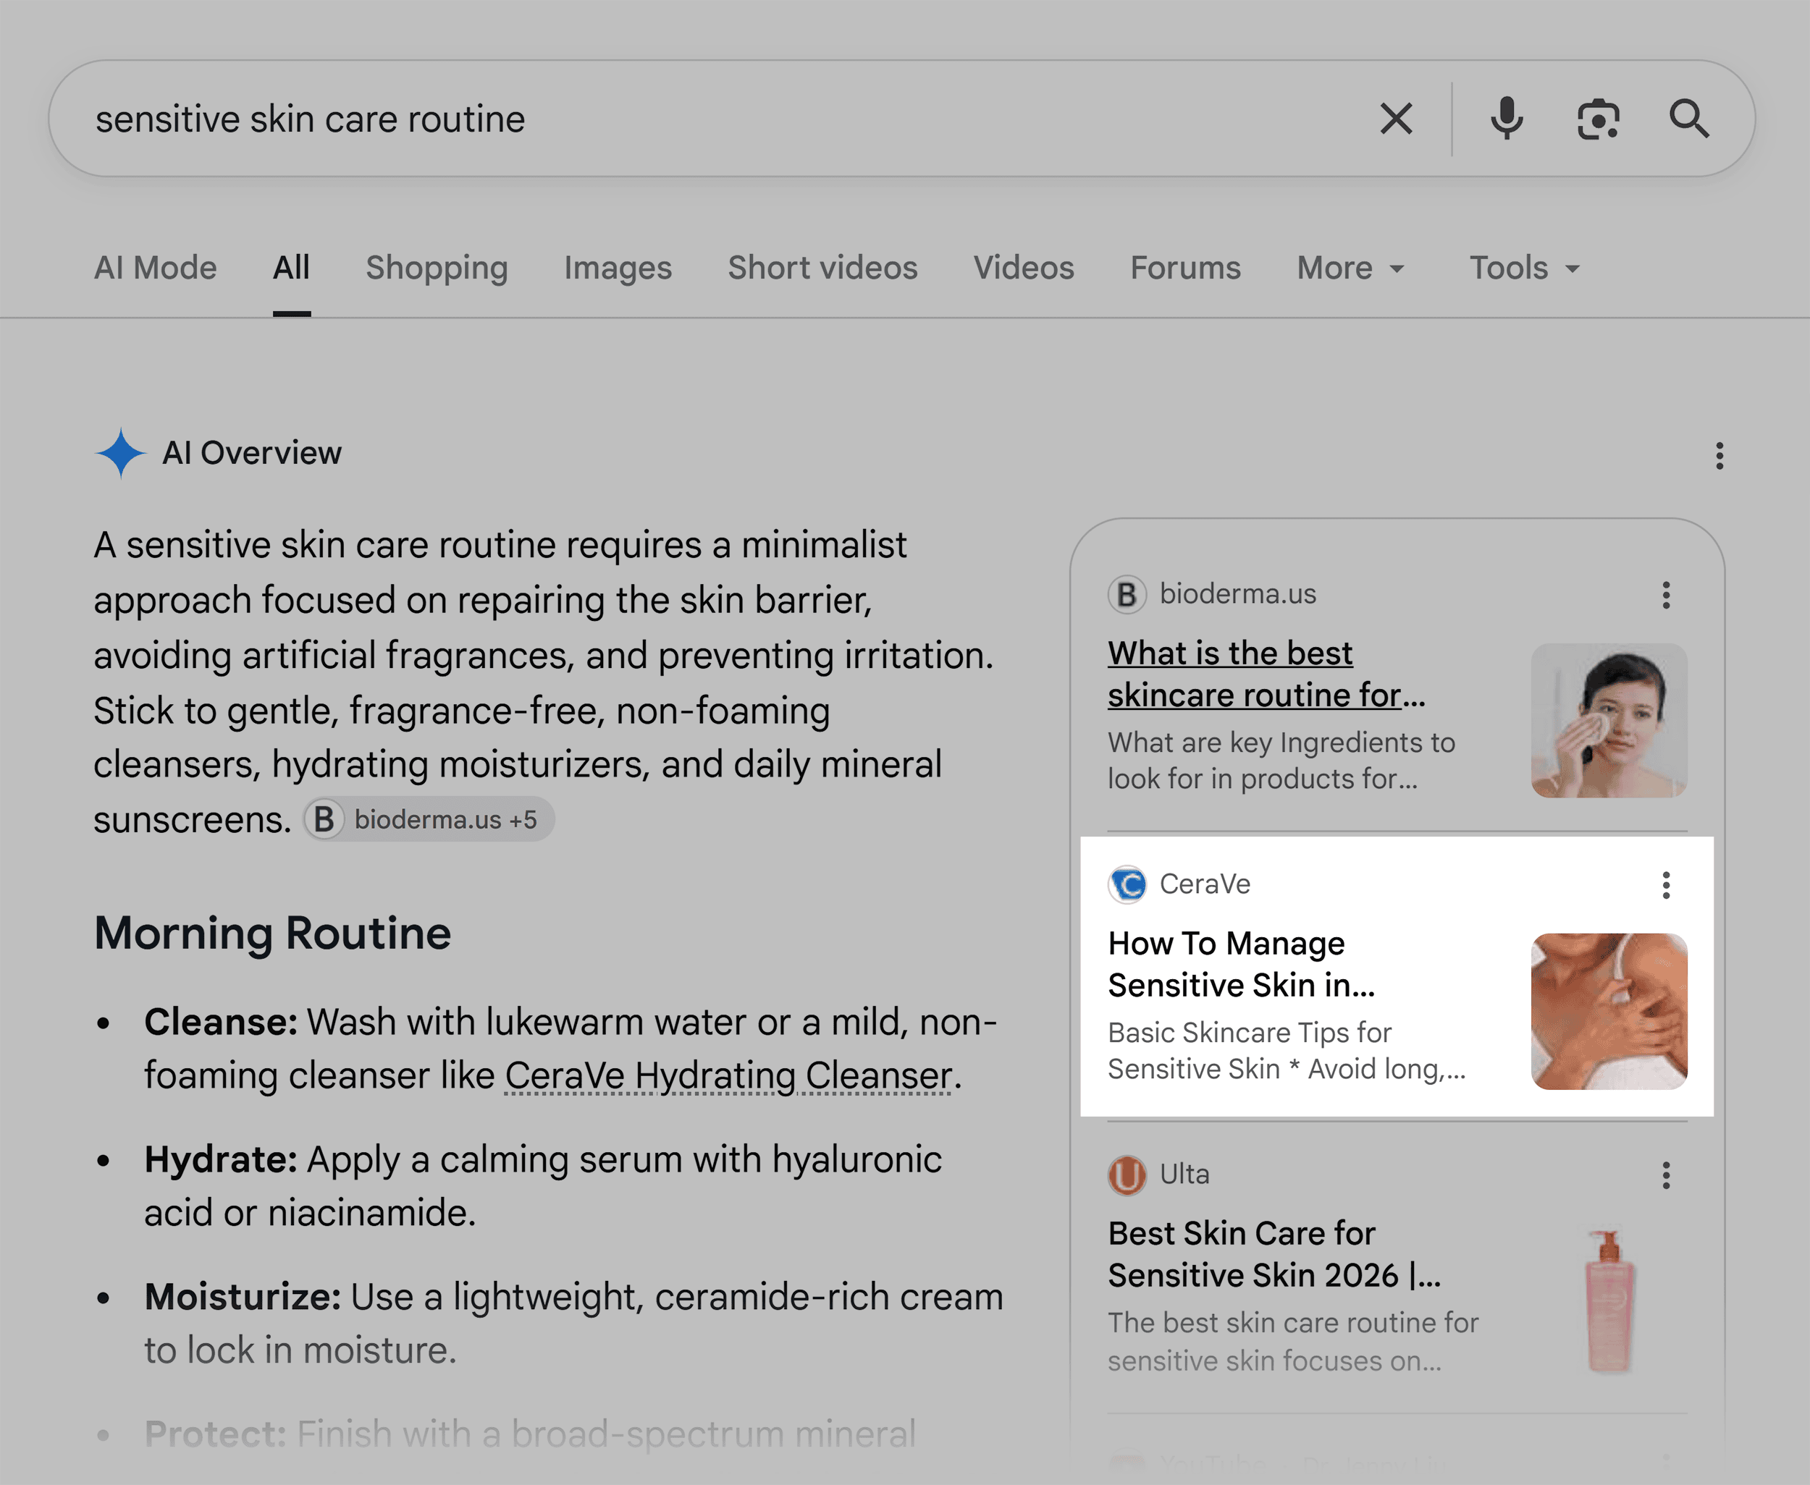Viewport: 1810px width, 1485px height.
Task: Open Google Lens image search icon
Action: (x=1598, y=119)
